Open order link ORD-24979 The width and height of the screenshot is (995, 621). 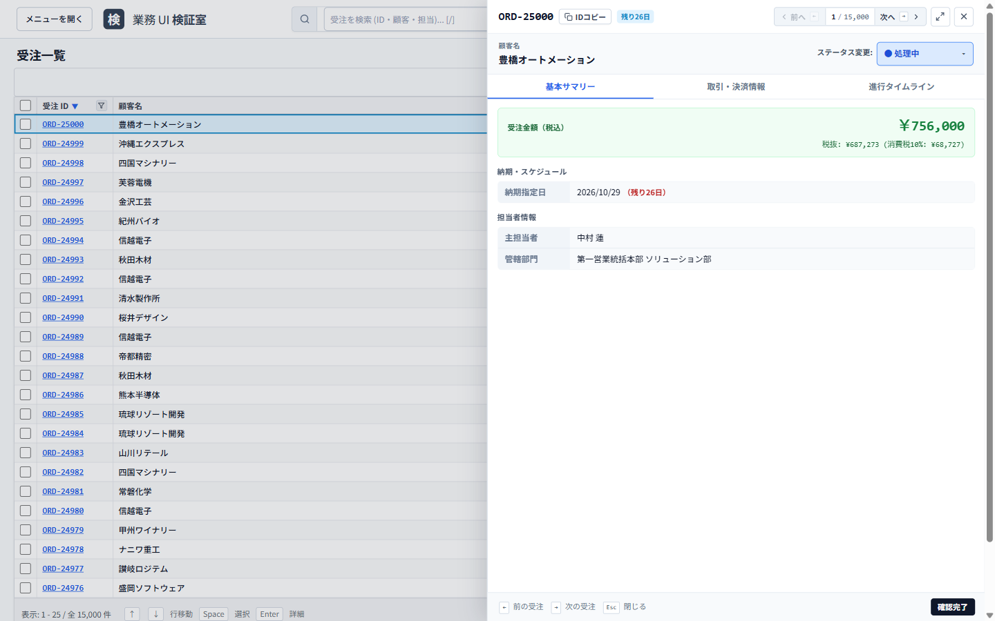[x=63, y=530]
